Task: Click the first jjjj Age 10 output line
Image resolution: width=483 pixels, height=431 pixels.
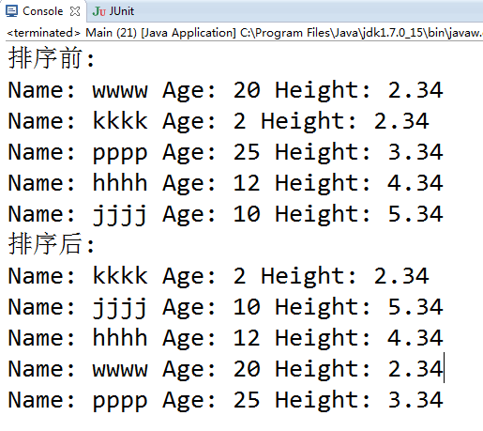Action: click(225, 214)
